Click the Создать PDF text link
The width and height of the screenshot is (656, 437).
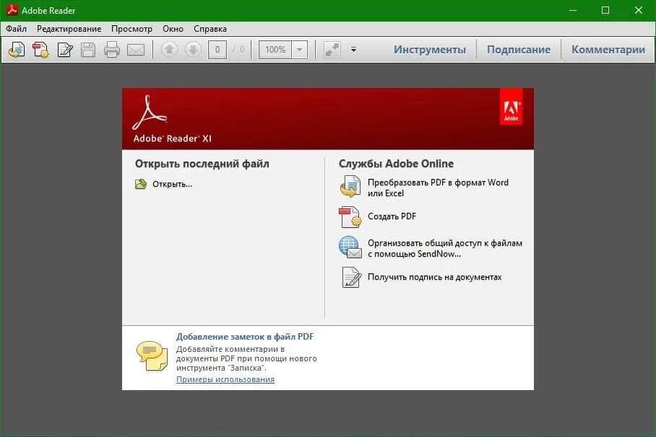click(x=392, y=216)
